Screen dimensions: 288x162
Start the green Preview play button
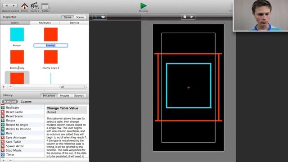click(143, 6)
